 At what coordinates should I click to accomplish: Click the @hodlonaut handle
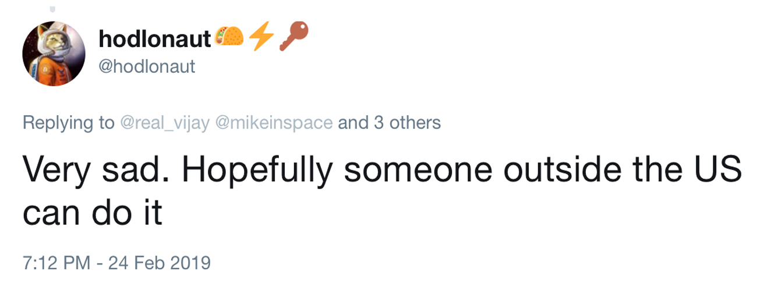pos(147,67)
